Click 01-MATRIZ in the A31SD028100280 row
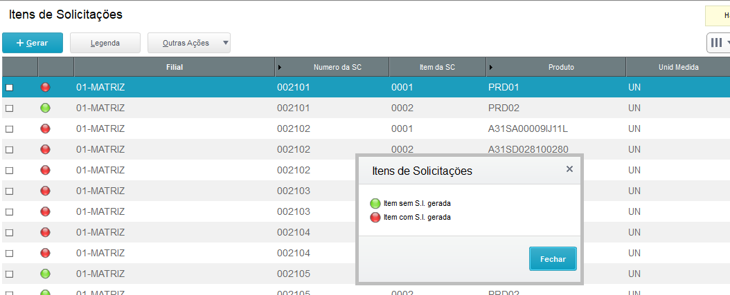Screen dimensions: 730x295 coord(100,149)
